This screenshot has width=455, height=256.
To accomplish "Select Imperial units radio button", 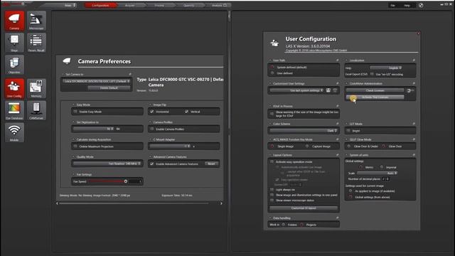I will click(382, 167).
